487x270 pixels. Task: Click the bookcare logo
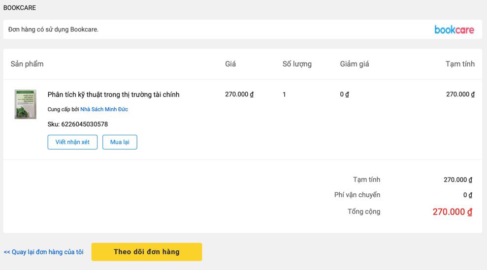coord(454,30)
